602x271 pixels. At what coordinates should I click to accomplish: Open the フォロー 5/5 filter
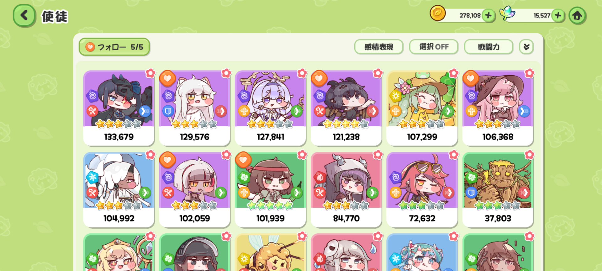click(x=114, y=47)
